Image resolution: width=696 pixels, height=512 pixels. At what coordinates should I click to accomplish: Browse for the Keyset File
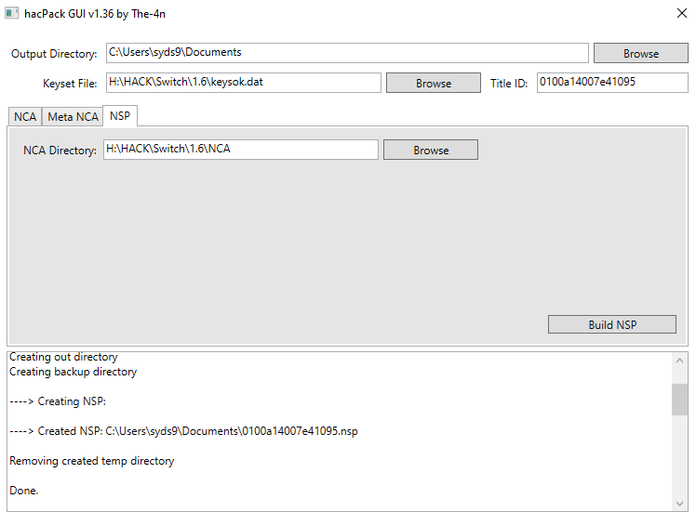click(434, 83)
